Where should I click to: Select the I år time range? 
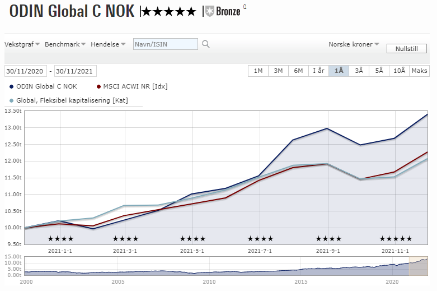pos(318,71)
